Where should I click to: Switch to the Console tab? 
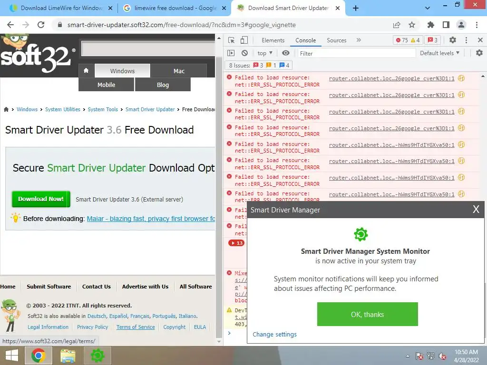pos(306,40)
